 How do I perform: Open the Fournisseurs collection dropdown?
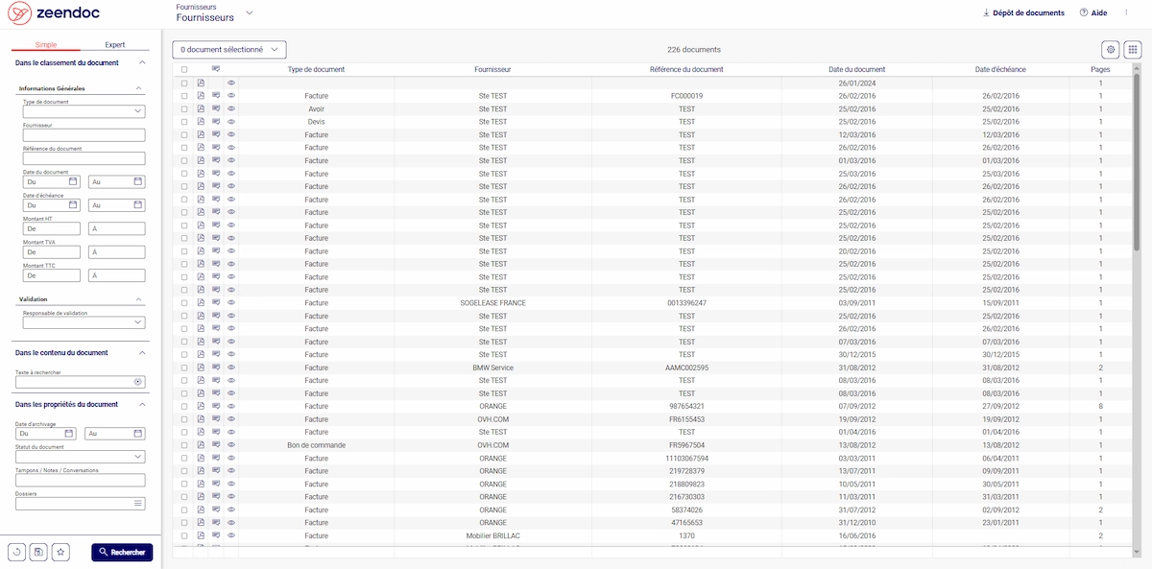click(250, 12)
